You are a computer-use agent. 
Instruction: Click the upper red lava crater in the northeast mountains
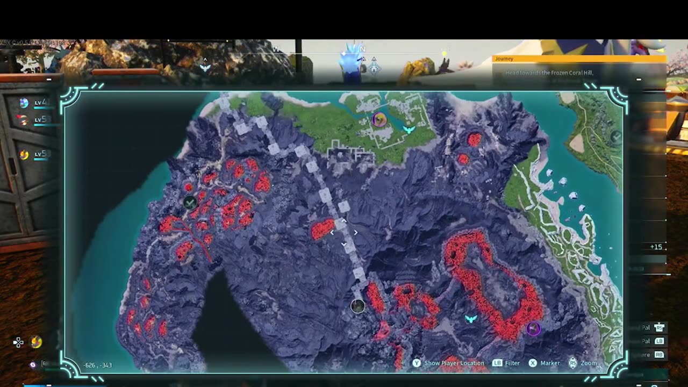474,140
